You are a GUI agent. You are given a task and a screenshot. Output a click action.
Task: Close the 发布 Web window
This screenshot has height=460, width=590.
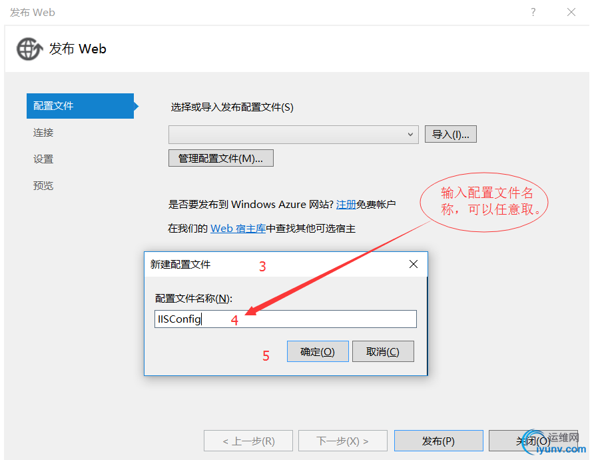click(x=571, y=12)
